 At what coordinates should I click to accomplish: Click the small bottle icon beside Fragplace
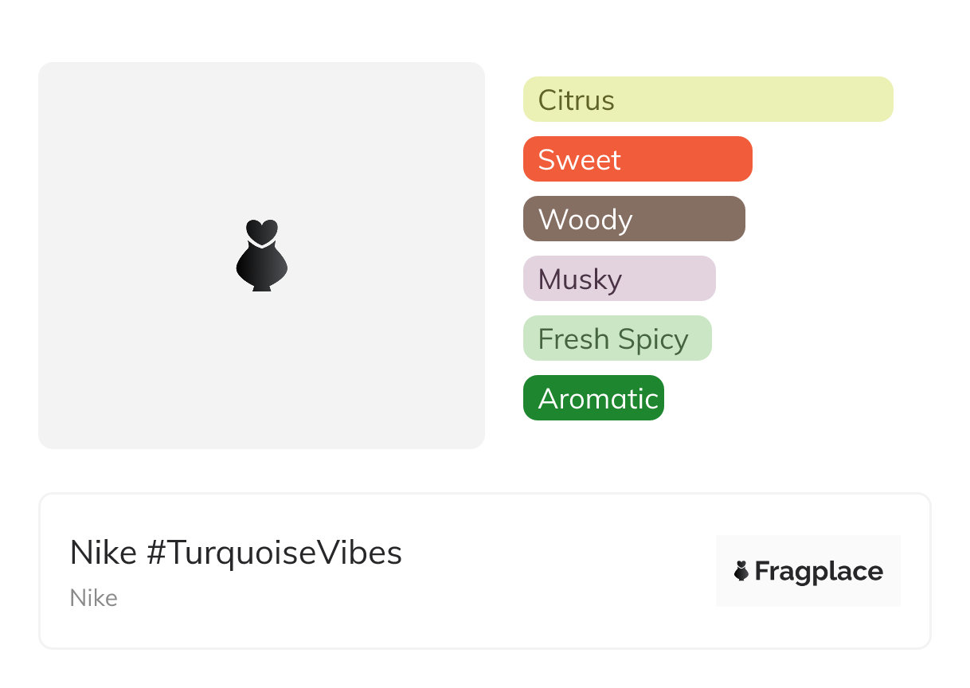tap(741, 571)
